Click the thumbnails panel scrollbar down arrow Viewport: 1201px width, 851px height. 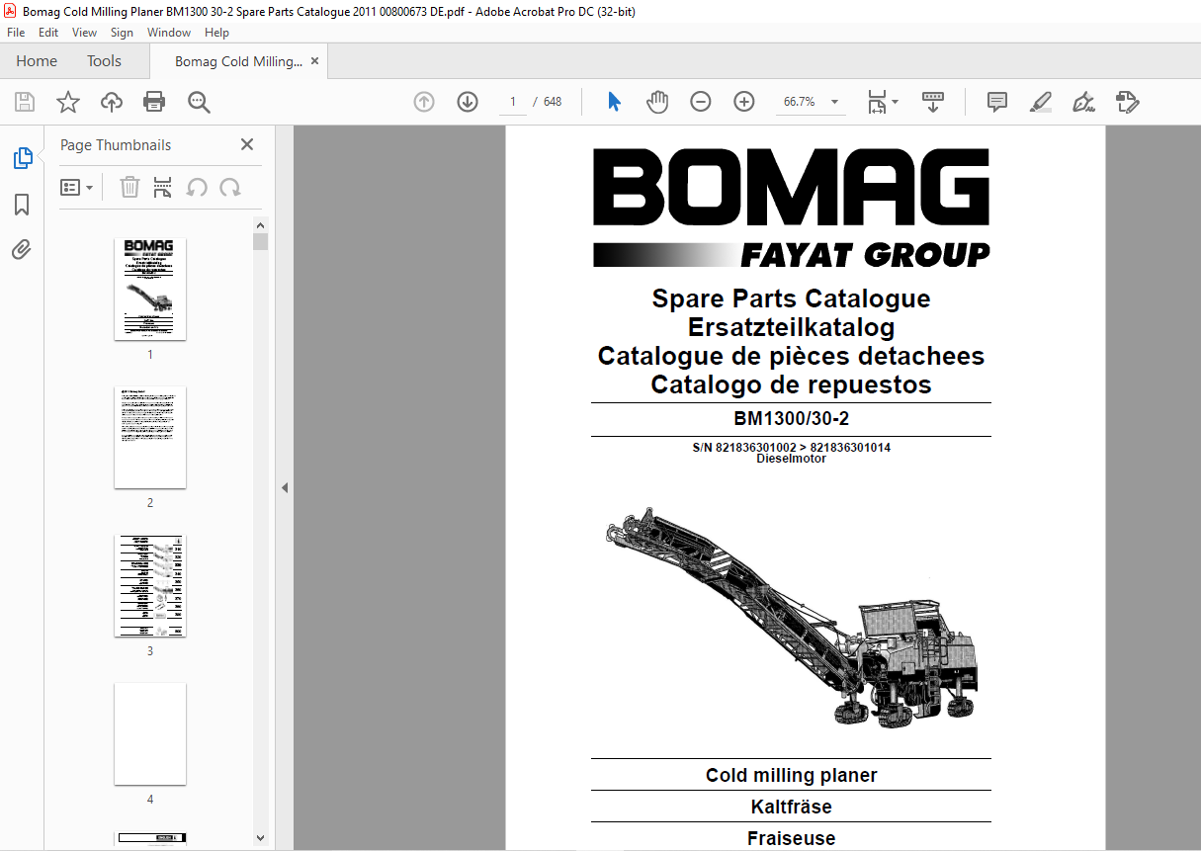261,839
